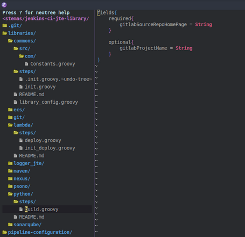The height and width of the screenshot is (237, 245).
Task: Click the file icon beside library_config.groovy
Action: click(x=16, y=102)
